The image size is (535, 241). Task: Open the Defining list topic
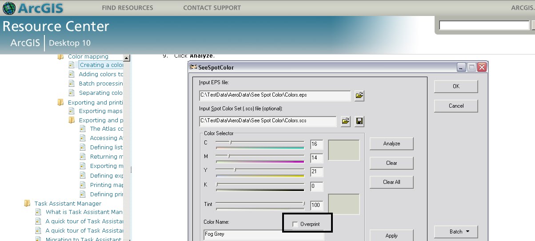[x=107, y=147]
